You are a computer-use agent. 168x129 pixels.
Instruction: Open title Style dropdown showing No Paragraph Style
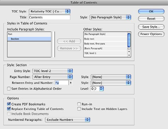(x=110, y=17)
